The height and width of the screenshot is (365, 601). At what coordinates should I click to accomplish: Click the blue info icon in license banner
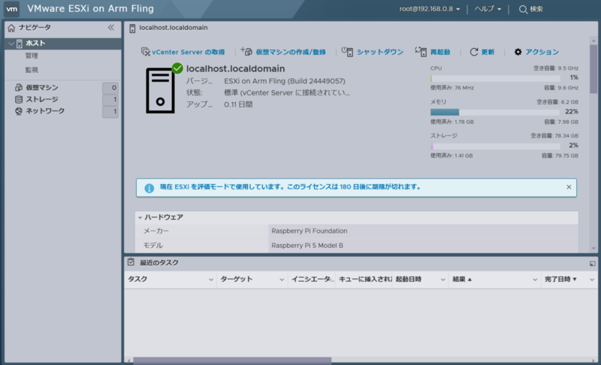tap(149, 188)
